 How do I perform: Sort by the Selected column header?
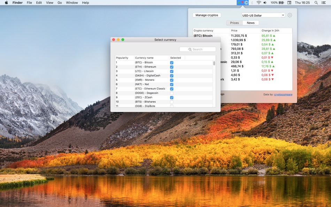(177, 58)
